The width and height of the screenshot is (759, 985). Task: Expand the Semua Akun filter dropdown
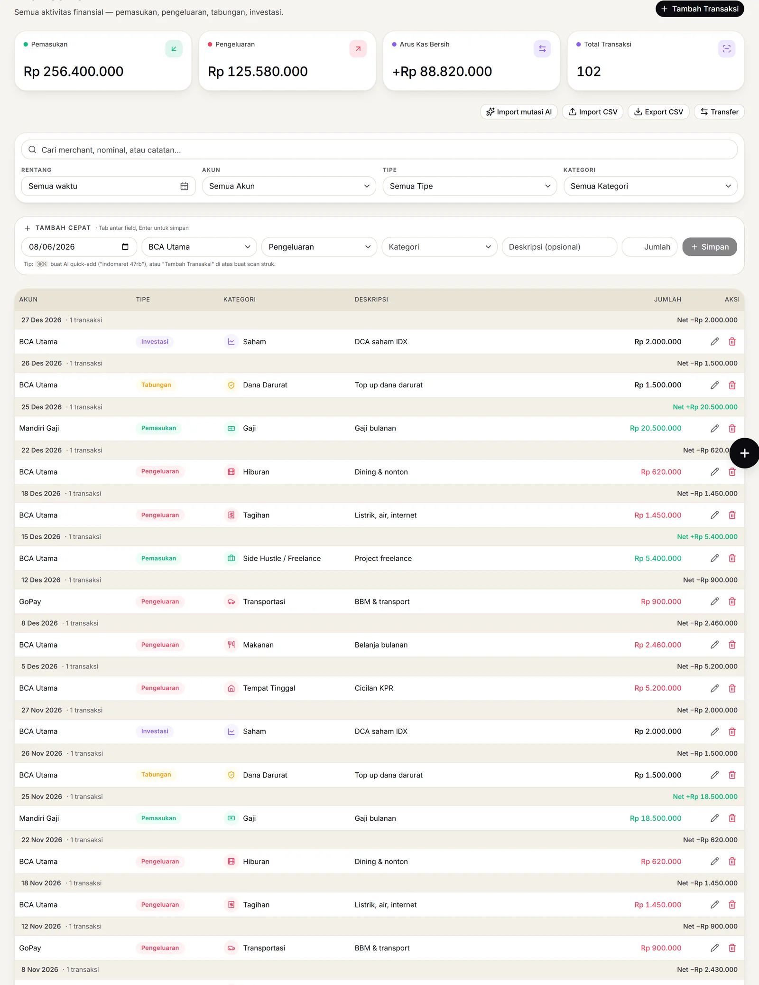coord(289,186)
